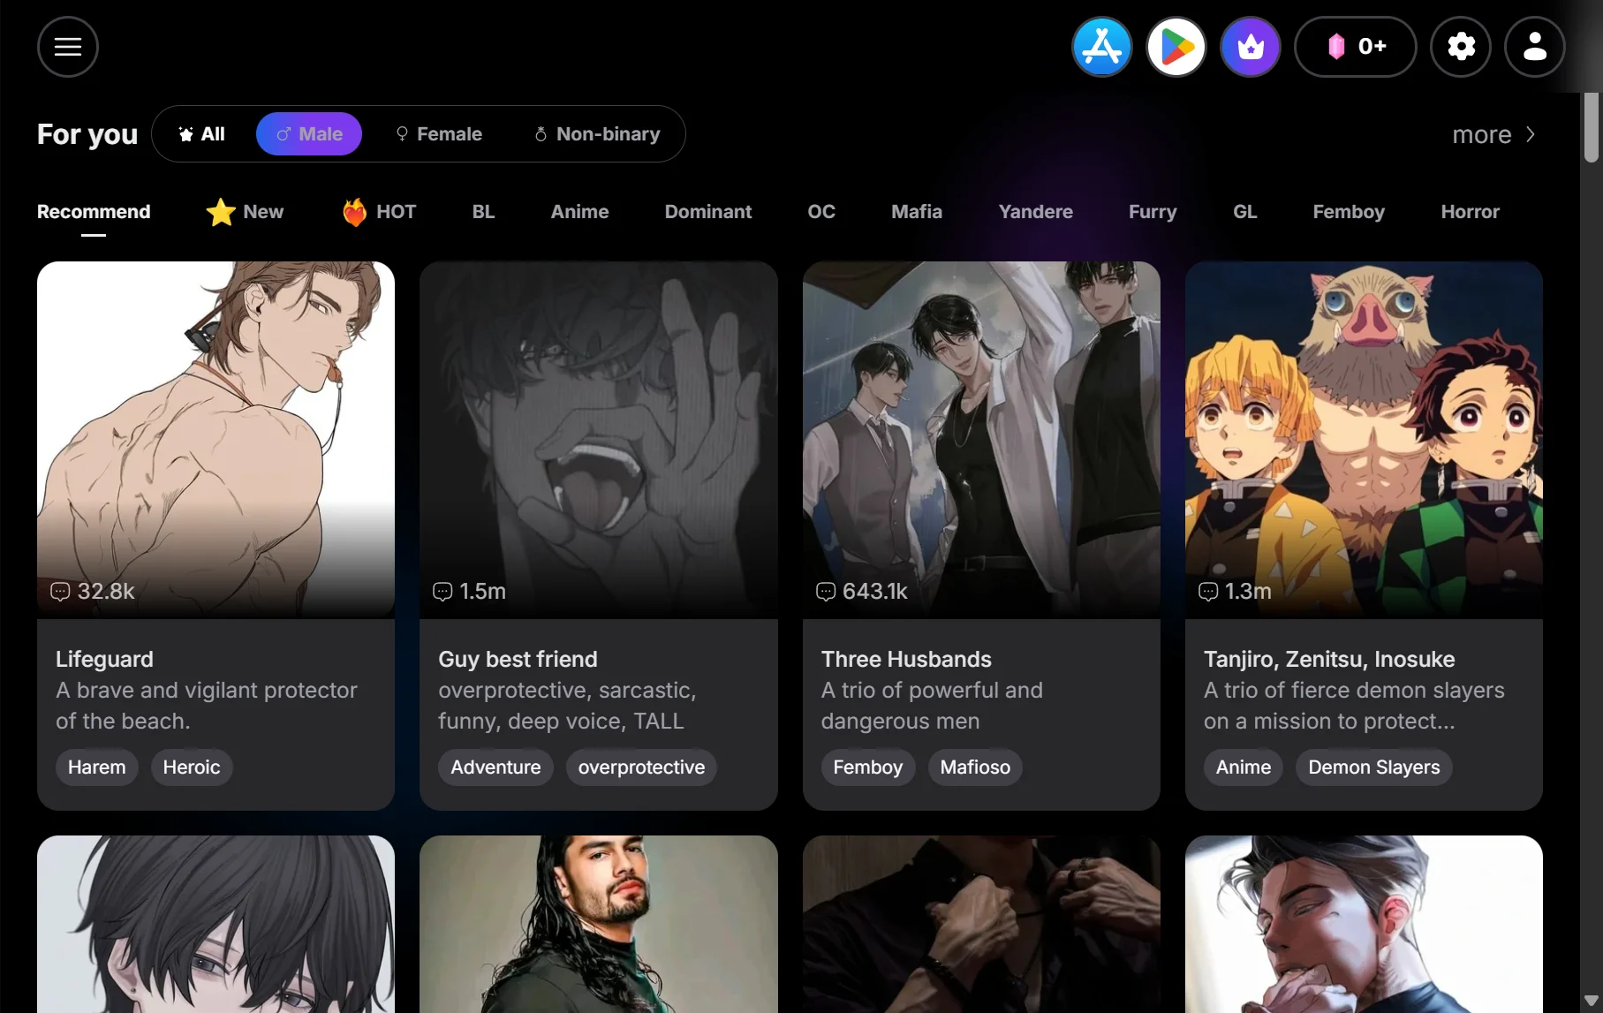Click the Google Play icon
This screenshot has height=1013, width=1603.
(x=1176, y=47)
